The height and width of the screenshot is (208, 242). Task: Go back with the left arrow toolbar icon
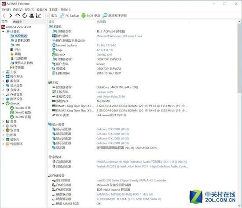(x=4, y=15)
